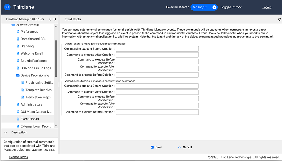Click the Event Hooks page icon
Viewport: 282px width, 161px height.
click(x=18, y=119)
